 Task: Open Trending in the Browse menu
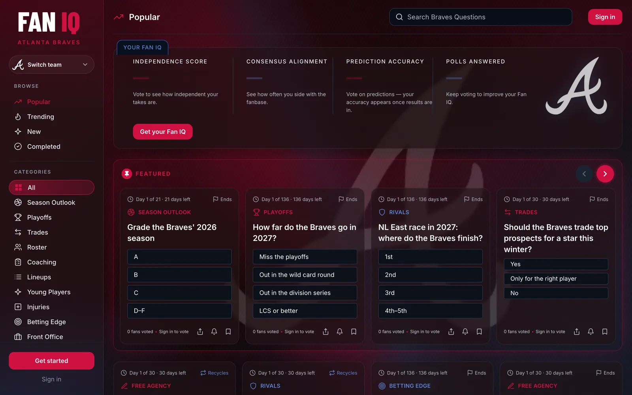pyautogui.click(x=51, y=117)
